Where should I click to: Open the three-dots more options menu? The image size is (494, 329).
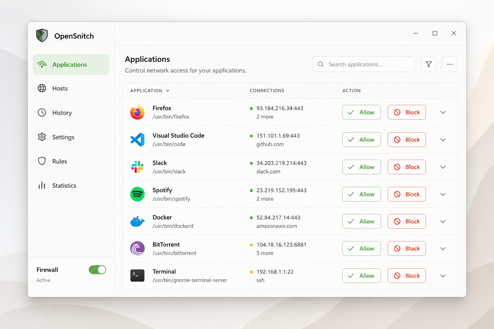tap(450, 64)
